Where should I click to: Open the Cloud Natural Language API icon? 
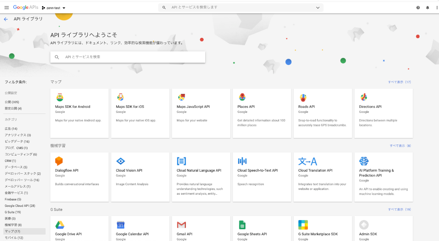[x=181, y=161]
